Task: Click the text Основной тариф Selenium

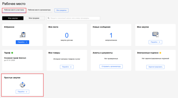Action: (15, 58)
